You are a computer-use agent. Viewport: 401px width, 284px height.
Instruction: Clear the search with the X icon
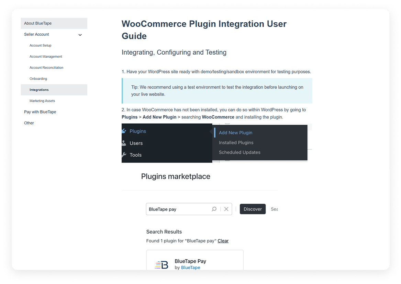pos(226,209)
